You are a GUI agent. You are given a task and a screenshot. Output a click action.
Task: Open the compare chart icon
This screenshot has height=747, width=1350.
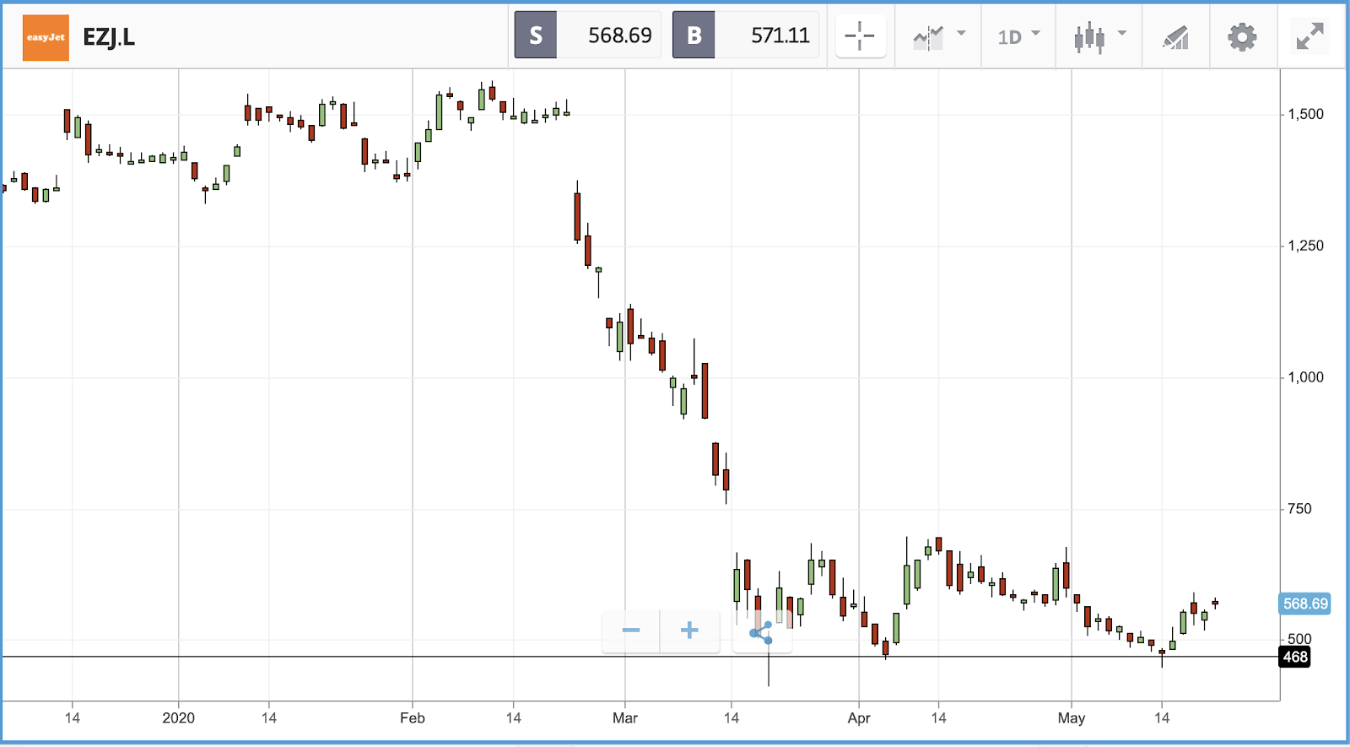(x=928, y=37)
